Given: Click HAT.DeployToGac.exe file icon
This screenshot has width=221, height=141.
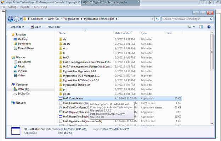Looking at the screenshot, I should (x=61, y=112).
